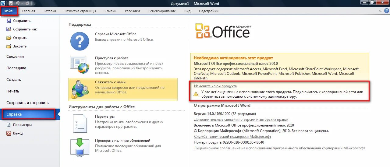Click the red Выход icon in the sidebar

(x=9, y=133)
